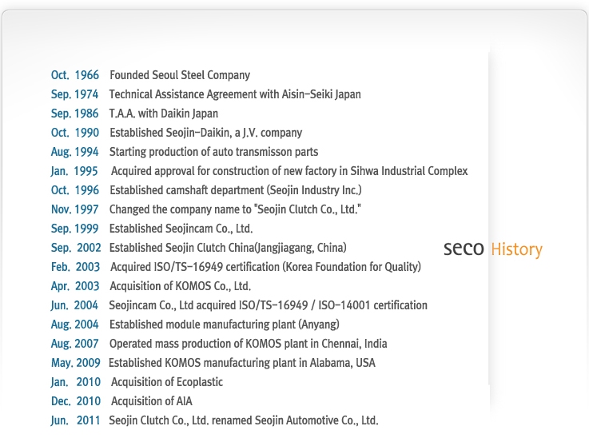Viewport: 589px width, 438px height.
Task: Select the Seojin Clutch China entry
Action: point(228,248)
